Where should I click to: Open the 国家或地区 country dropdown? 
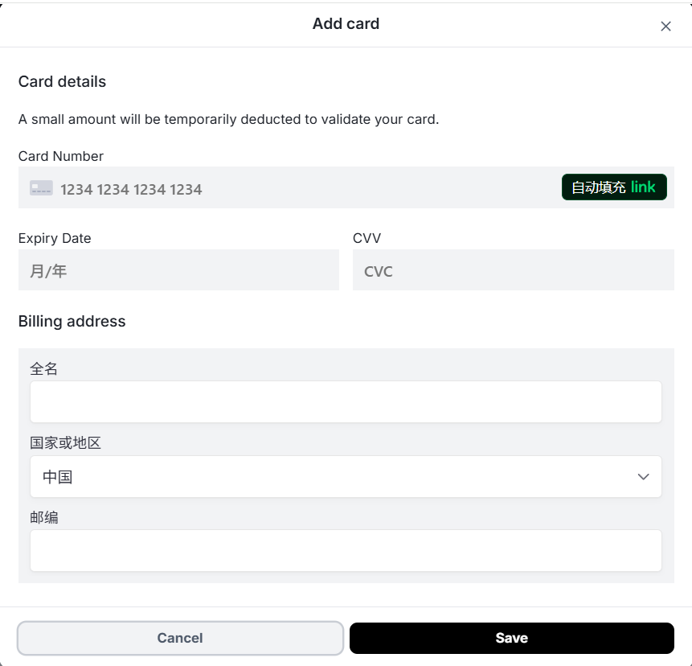click(x=346, y=476)
